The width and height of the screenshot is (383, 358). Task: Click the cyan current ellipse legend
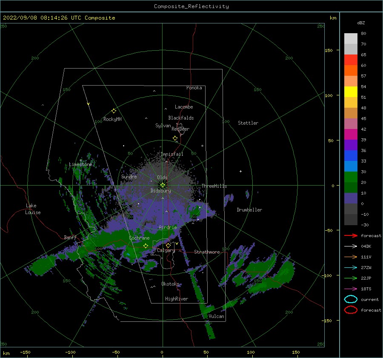click(x=351, y=299)
